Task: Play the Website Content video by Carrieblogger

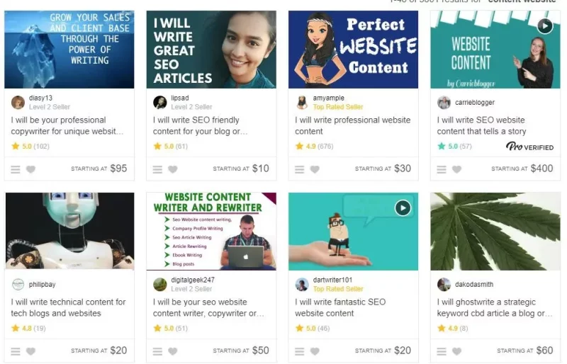Action: point(545,25)
